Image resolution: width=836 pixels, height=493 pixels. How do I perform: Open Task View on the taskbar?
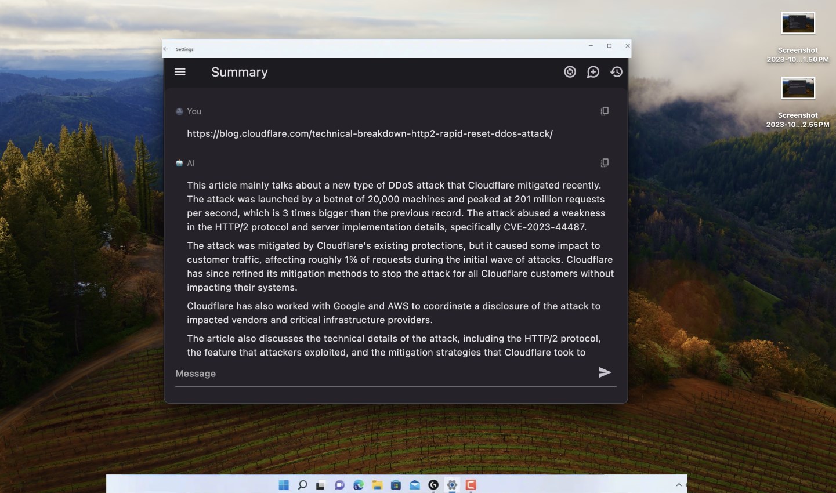[x=320, y=485]
